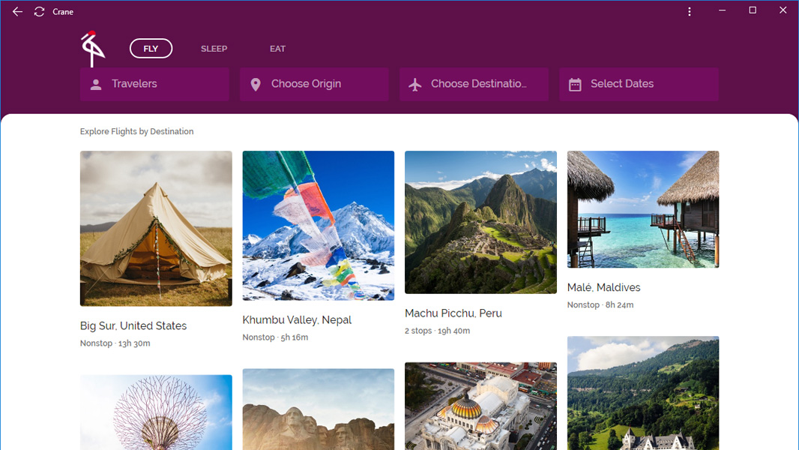Click the Crane bird logo
Screen dimensions: 799x450
[x=93, y=49]
